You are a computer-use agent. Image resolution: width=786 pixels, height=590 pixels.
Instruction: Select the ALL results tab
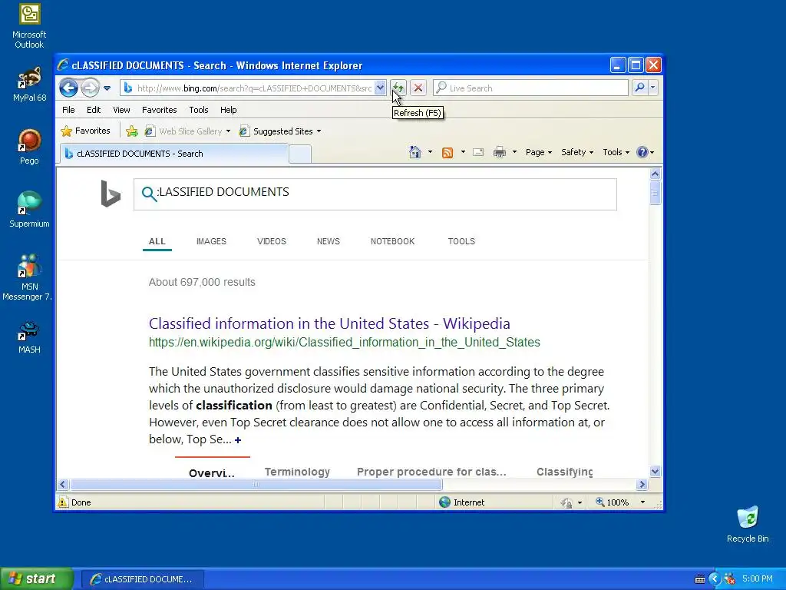tap(157, 241)
